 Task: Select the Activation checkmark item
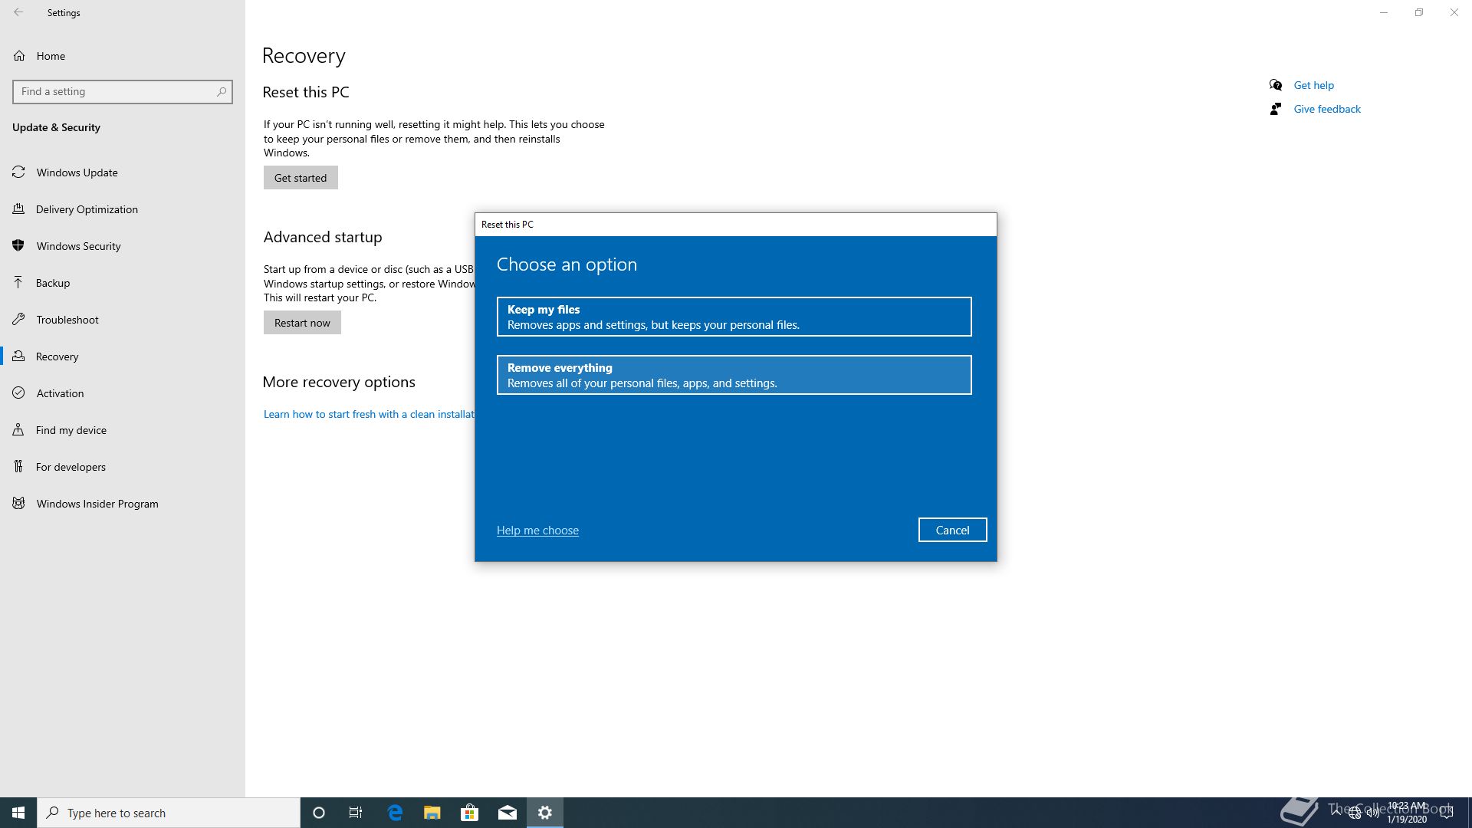[x=60, y=393]
